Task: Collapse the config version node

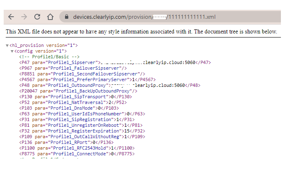Action: pyautogui.click(x=12, y=51)
